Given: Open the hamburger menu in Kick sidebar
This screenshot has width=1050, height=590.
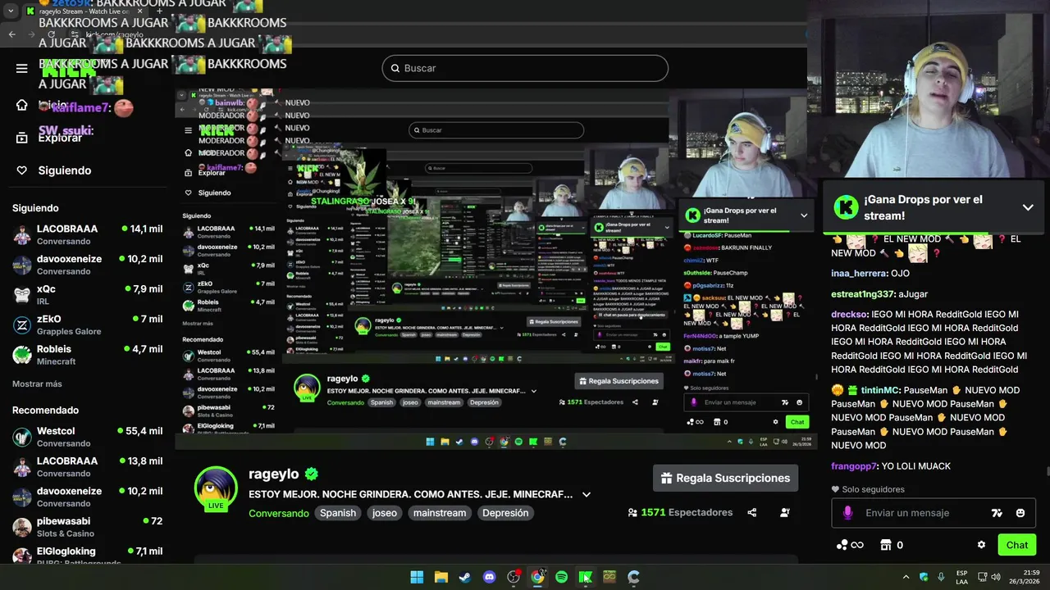Looking at the screenshot, I should point(22,68).
